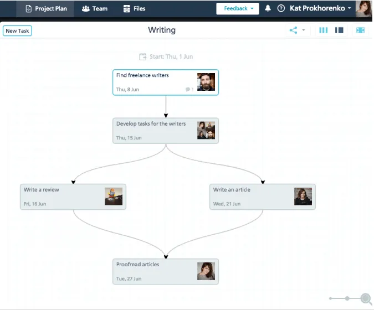The height and width of the screenshot is (310, 374).
Task: Toggle the fullscreen expand icon
Action: 360,30
